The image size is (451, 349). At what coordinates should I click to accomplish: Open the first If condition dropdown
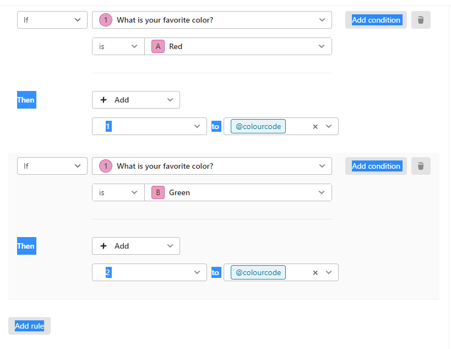(52, 20)
